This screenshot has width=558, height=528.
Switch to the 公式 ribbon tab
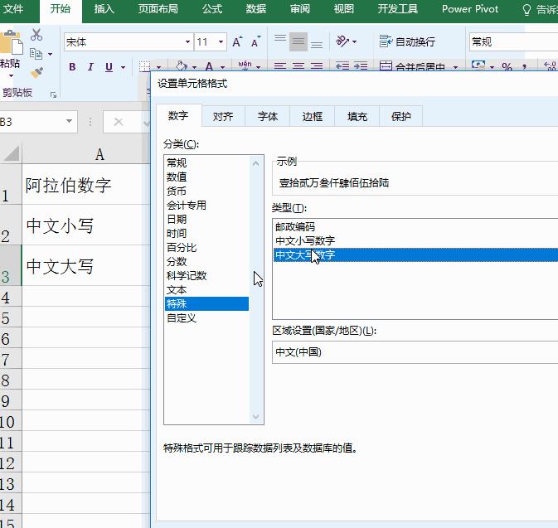click(212, 9)
